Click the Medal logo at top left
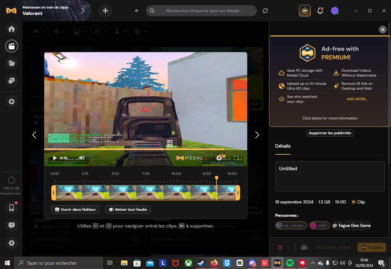This screenshot has height=269, width=391. pyautogui.click(x=12, y=11)
